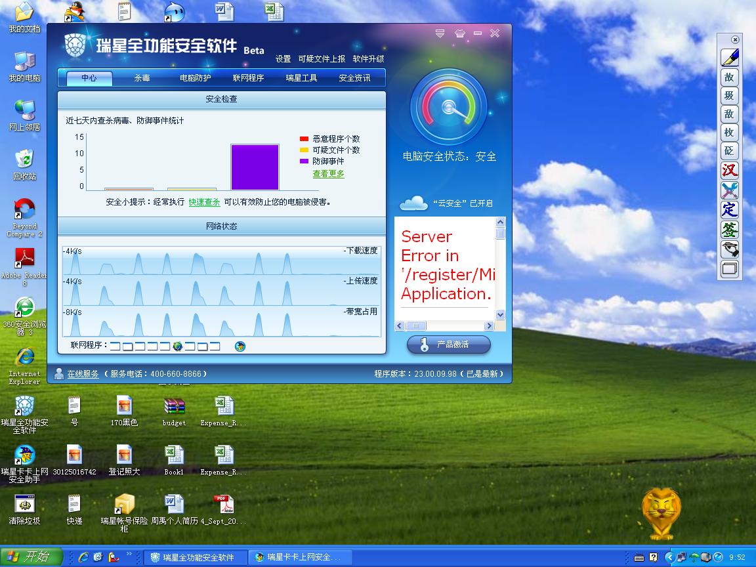The width and height of the screenshot is (756, 567).
Task: Select the 360安全浏览器 desktop shortcut
Action: (24, 316)
